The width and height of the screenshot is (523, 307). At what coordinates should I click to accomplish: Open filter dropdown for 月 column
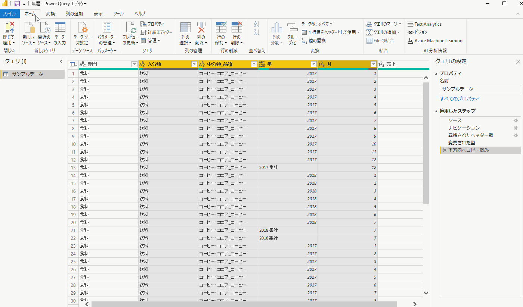click(373, 64)
